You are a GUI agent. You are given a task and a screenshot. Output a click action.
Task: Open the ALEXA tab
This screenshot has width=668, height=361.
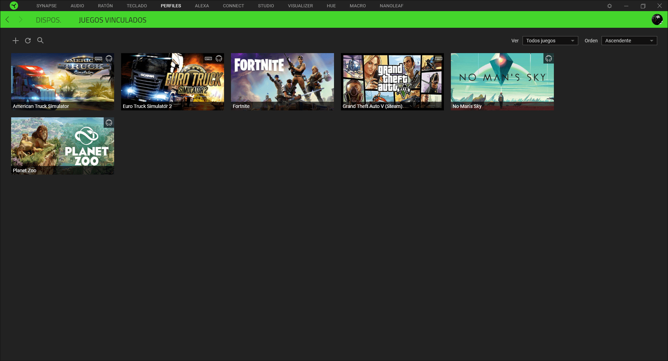[x=202, y=6]
